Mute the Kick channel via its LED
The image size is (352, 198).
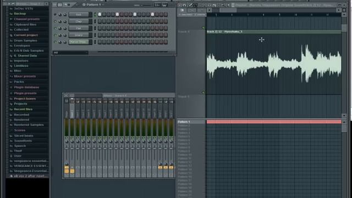coord(55,15)
